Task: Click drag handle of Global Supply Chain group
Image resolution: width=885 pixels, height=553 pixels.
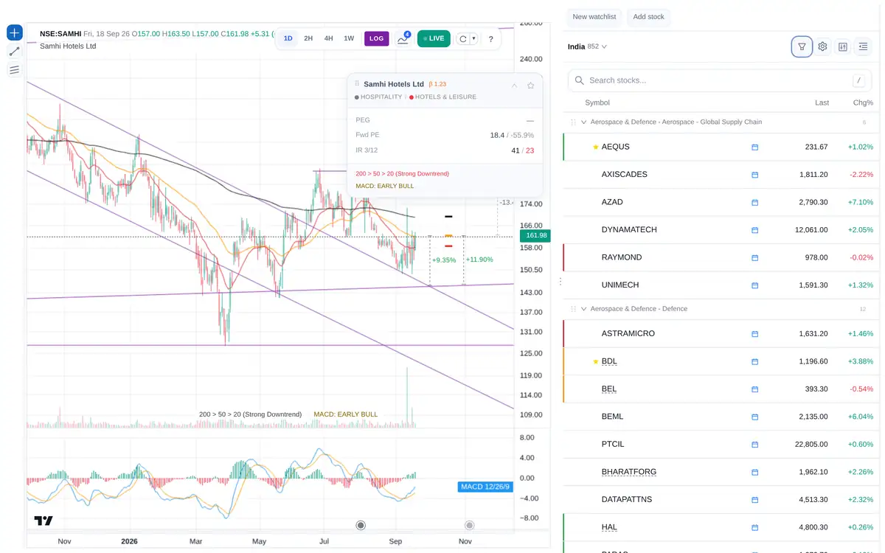Action: pyautogui.click(x=573, y=122)
